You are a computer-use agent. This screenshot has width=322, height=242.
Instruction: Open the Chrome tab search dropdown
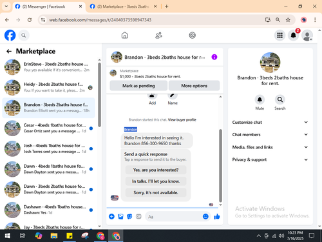6,6
